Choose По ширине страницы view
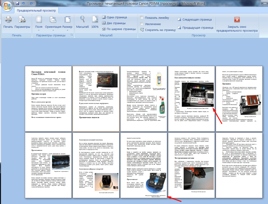 pos(119,29)
